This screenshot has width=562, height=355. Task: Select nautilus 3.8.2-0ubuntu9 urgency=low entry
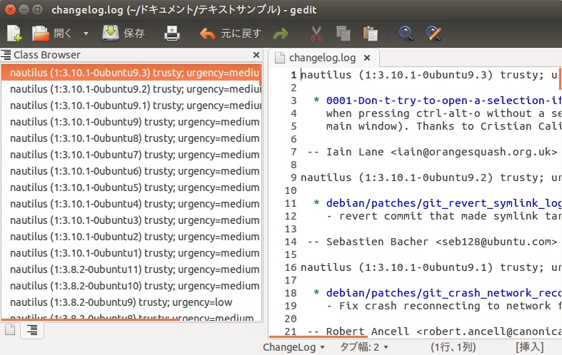pos(131,302)
